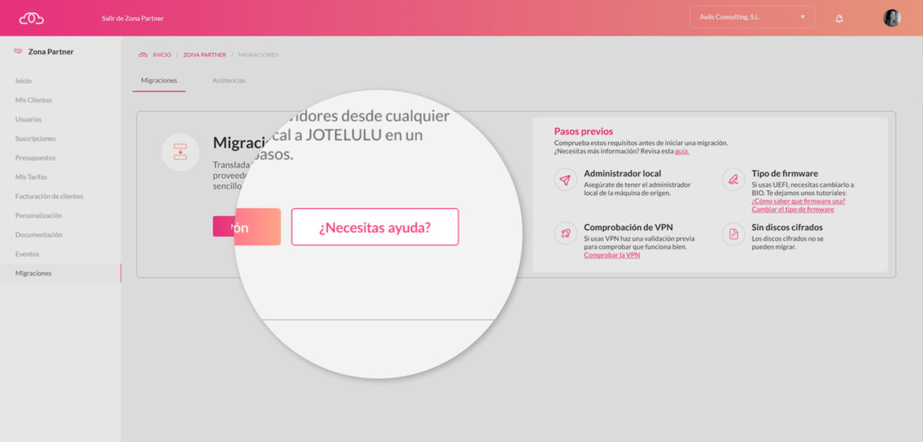Screen dimensions: 923x442
Task: Click the Comprobación de VPN title
Action: click(628, 228)
